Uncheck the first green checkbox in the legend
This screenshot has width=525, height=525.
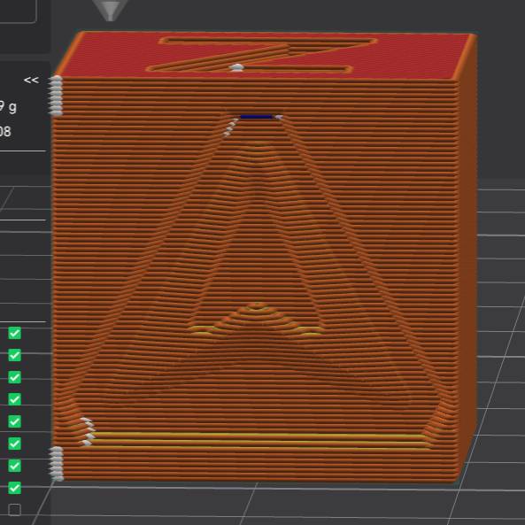[14, 333]
